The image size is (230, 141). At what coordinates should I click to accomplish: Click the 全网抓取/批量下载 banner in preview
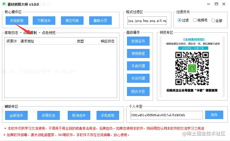[193, 48]
